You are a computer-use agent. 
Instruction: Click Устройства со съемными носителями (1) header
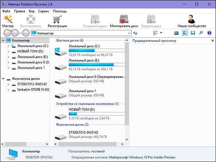pyautogui.click(x=87, y=104)
